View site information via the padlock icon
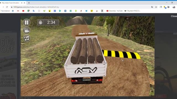This screenshot has height=99, width=177. coord(12,7)
